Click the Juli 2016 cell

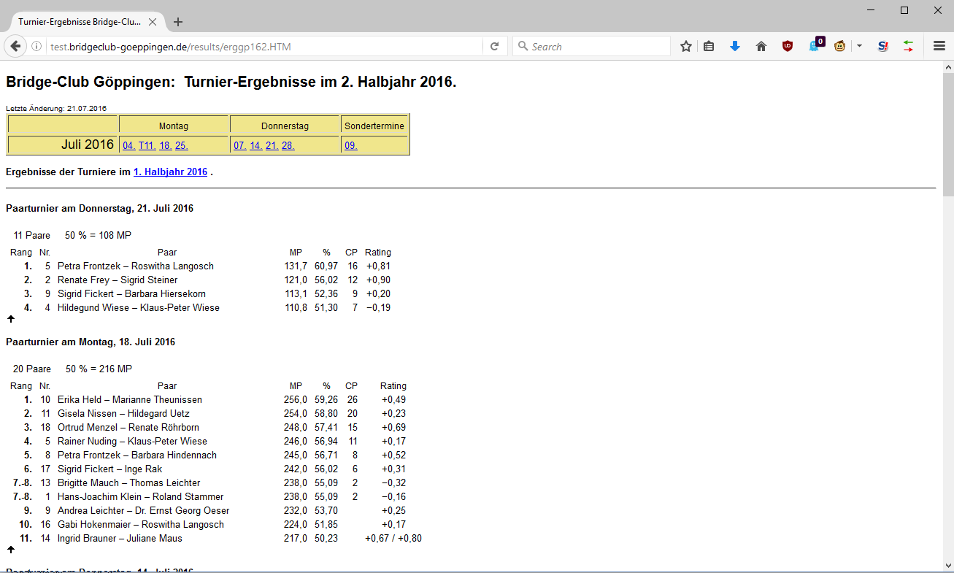(x=63, y=145)
